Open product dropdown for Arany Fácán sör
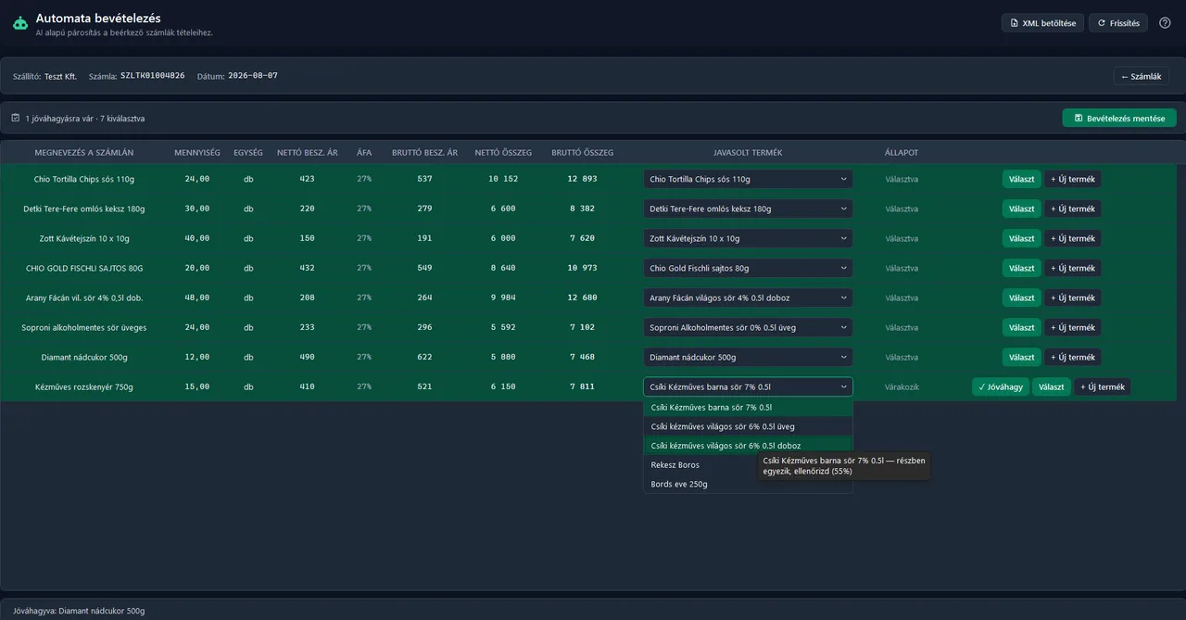 click(748, 297)
